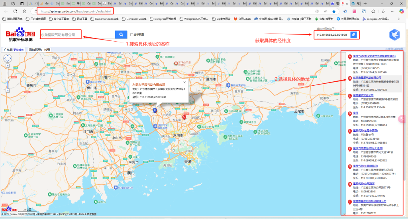
Task: Open the 更换城市 change-city link
Action: pos(18,50)
